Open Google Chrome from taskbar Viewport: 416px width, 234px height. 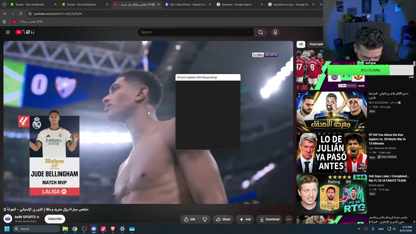pos(75,229)
